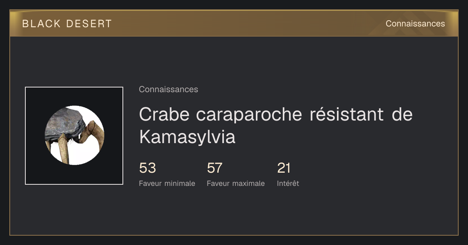Select the Connaissances category label above title

168,89
